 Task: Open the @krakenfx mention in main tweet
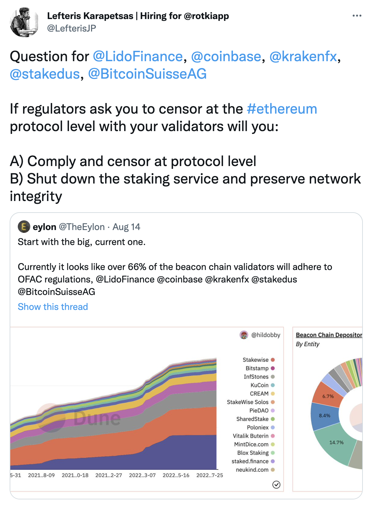[x=303, y=56]
